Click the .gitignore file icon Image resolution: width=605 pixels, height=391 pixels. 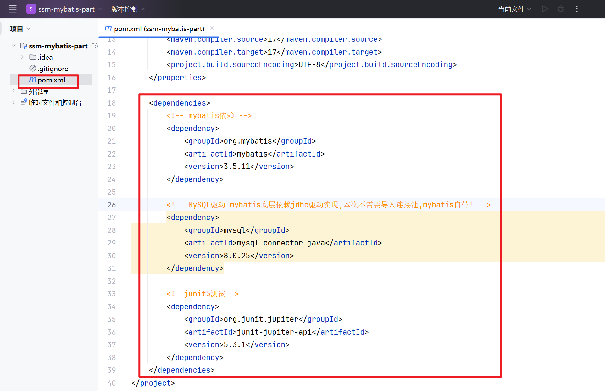(x=33, y=68)
